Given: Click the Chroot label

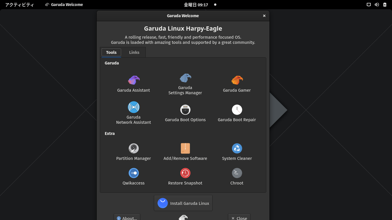Looking at the screenshot, I should pyautogui.click(x=237, y=183).
